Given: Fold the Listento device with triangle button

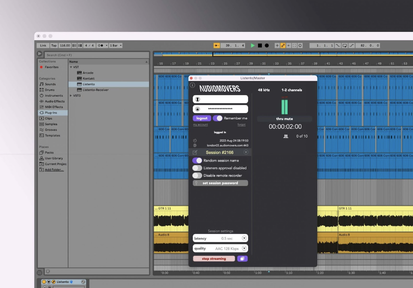Looking at the screenshot, I should tap(49, 282).
